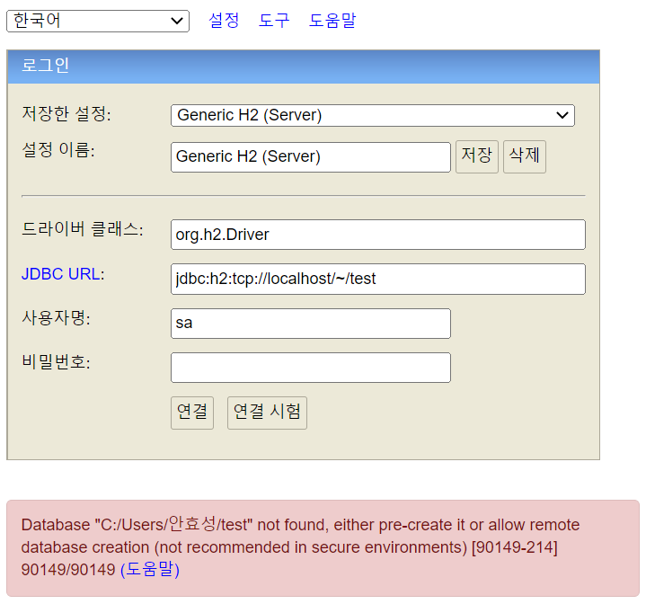Click the 사용자명 input field

coord(311,324)
